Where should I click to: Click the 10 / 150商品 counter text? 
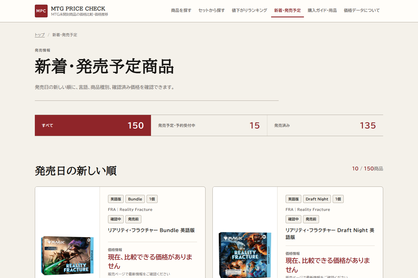pos(367,169)
